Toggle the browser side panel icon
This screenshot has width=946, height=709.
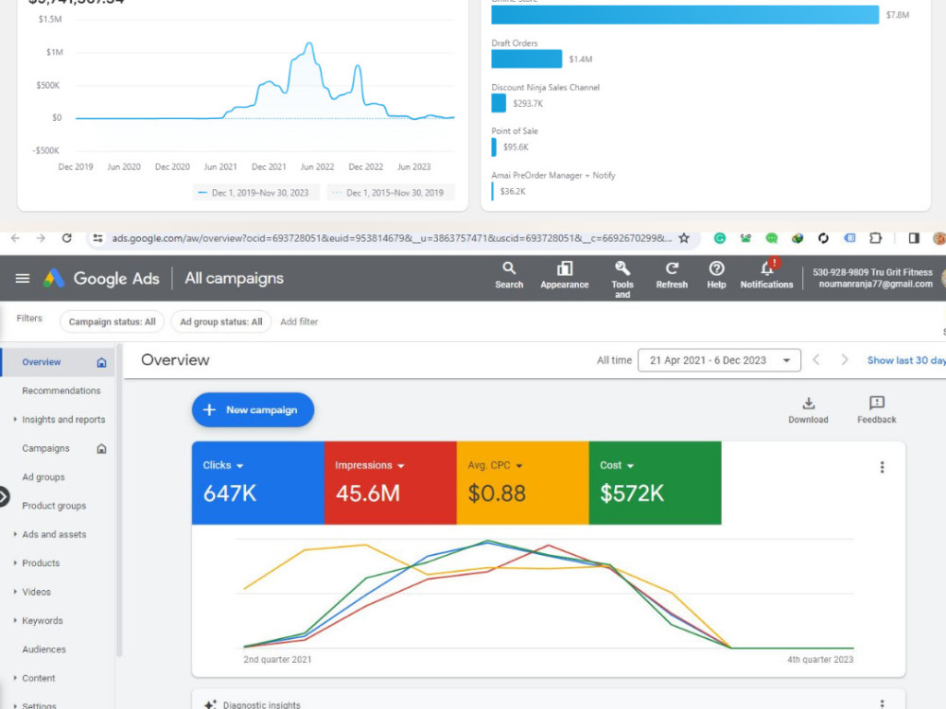(x=914, y=238)
